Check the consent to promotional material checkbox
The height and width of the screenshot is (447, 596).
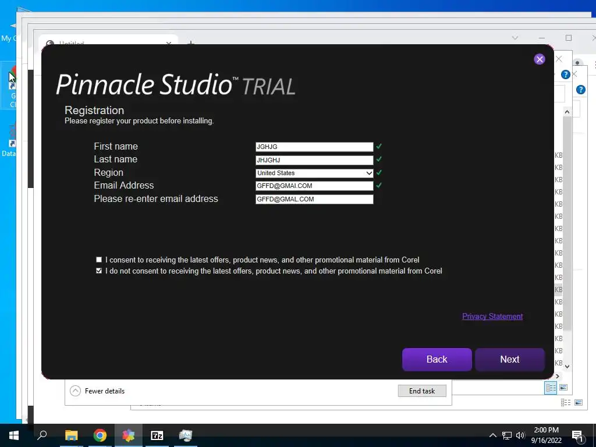99,260
